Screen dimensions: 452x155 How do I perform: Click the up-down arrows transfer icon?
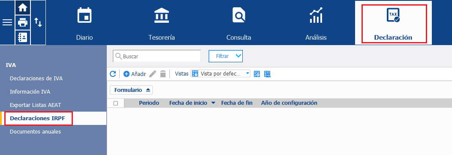38,22
